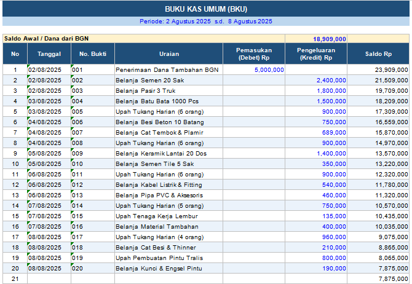Click the Saldo Rp column header
412x284 pixels.
click(378, 54)
